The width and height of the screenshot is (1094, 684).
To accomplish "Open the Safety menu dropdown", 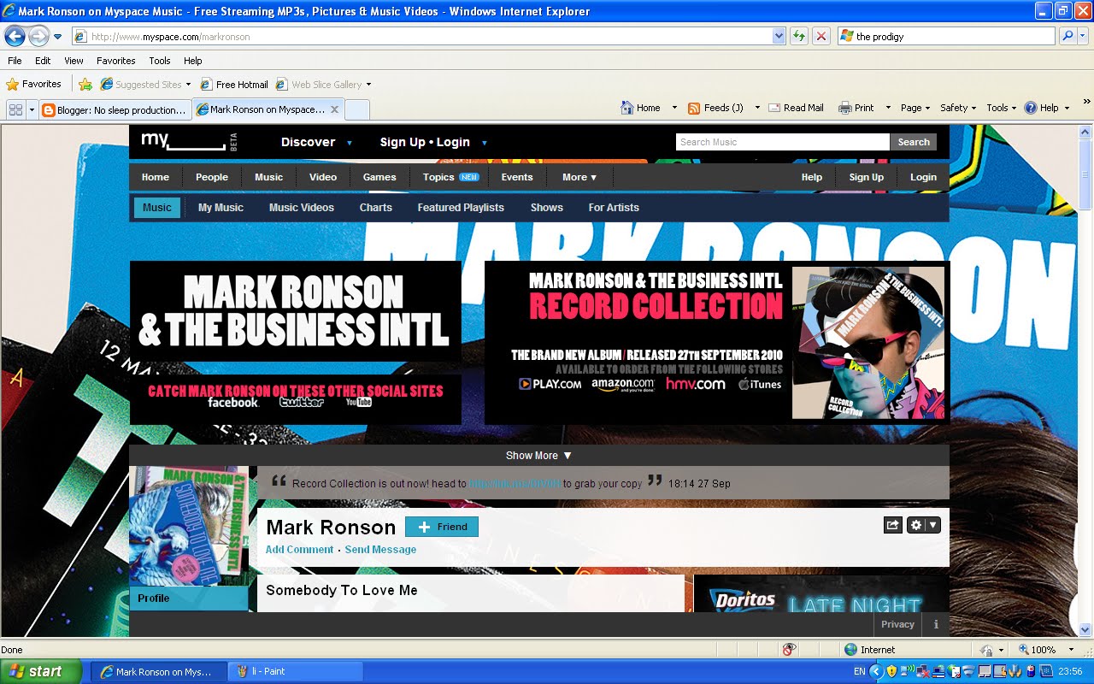I will pos(958,108).
